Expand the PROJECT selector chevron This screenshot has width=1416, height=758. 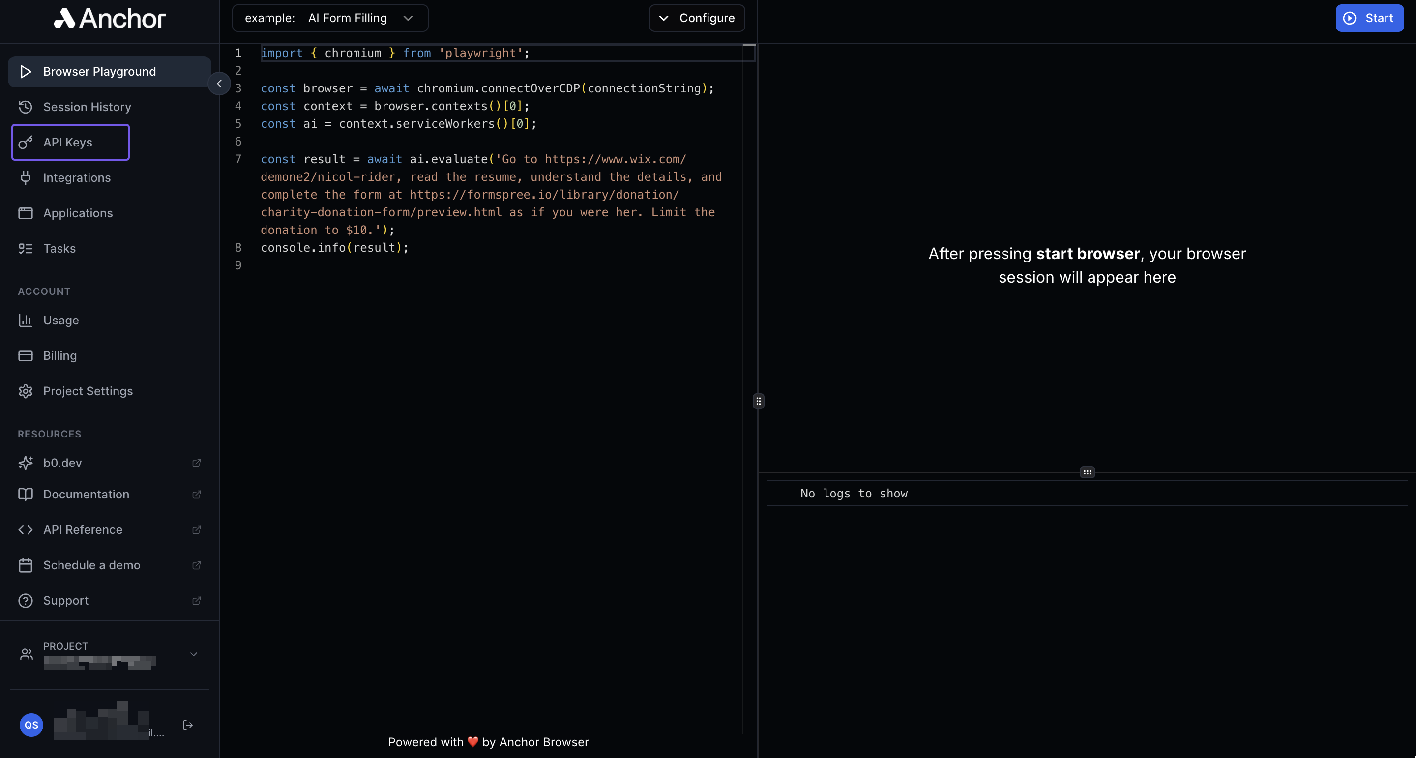(194, 654)
